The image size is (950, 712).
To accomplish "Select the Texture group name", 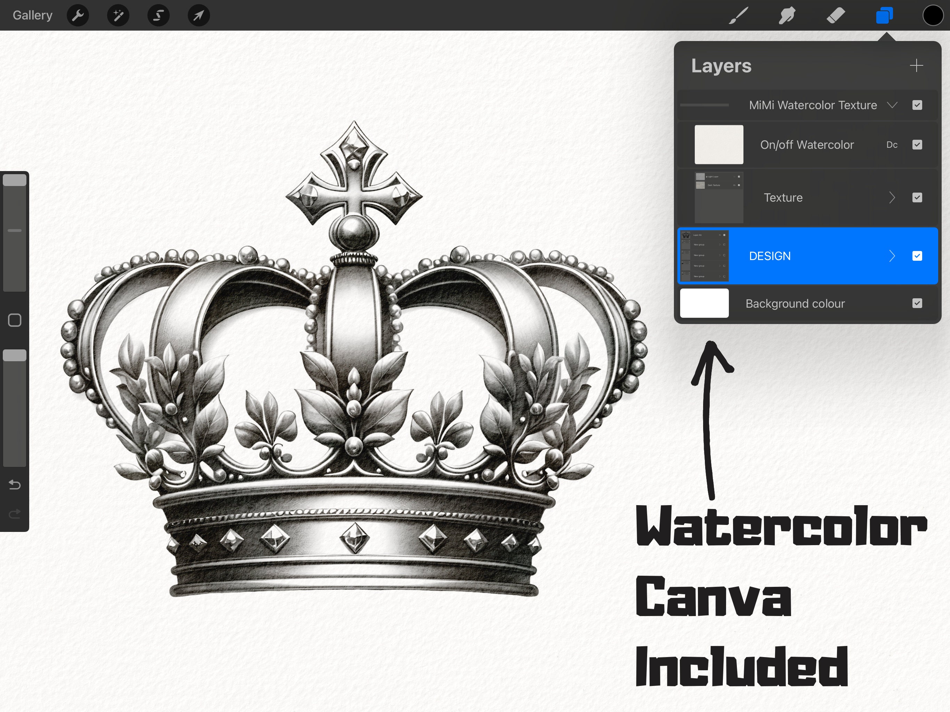I will pyautogui.click(x=783, y=197).
